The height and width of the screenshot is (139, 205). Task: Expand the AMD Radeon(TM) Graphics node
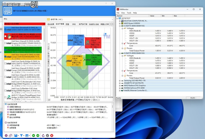pyautogui.click(x=120, y=86)
